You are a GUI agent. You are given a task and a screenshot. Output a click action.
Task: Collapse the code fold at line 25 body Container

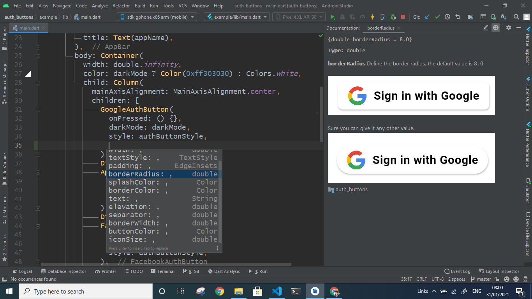(38, 56)
